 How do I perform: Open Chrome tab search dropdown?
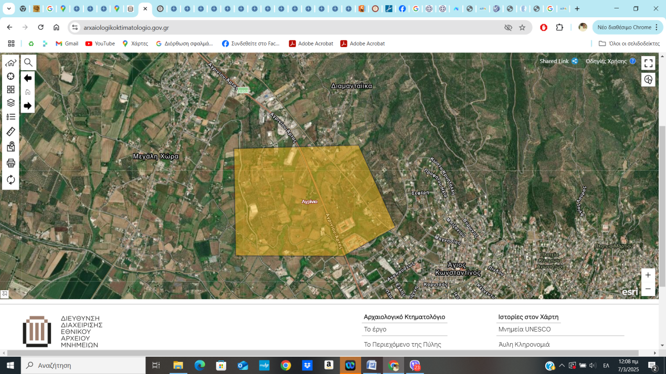click(9, 9)
